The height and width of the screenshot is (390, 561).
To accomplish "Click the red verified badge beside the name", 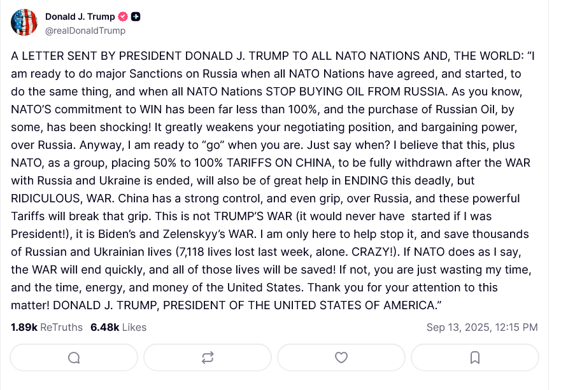I will pos(123,17).
